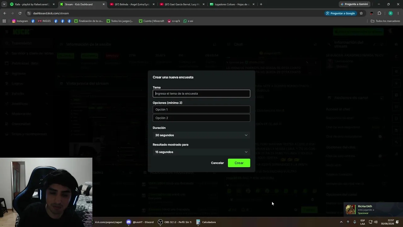The height and width of the screenshot is (227, 403).
Task: Switch to the Gael García Bernal tab
Action: pos(182,4)
